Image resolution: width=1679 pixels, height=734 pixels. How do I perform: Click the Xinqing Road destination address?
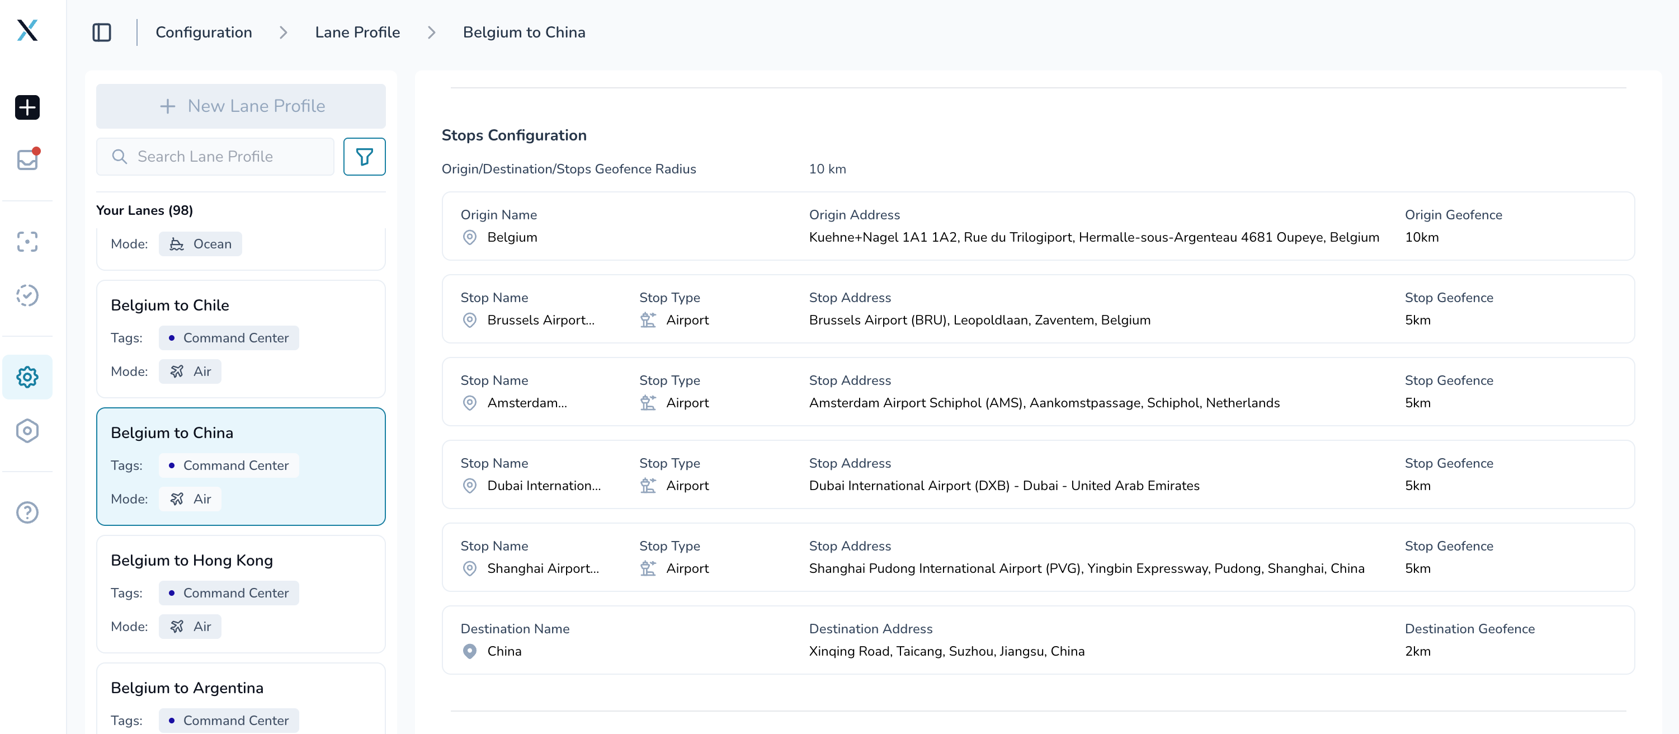946,651
